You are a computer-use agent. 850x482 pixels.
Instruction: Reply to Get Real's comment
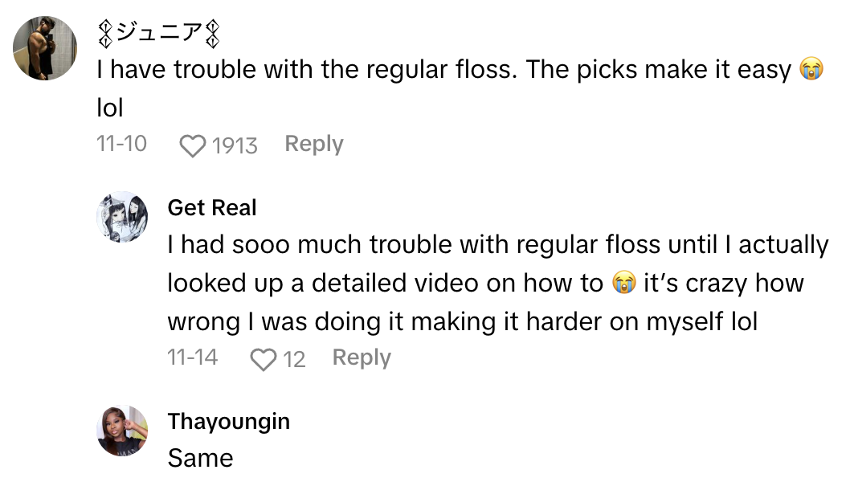click(x=362, y=358)
